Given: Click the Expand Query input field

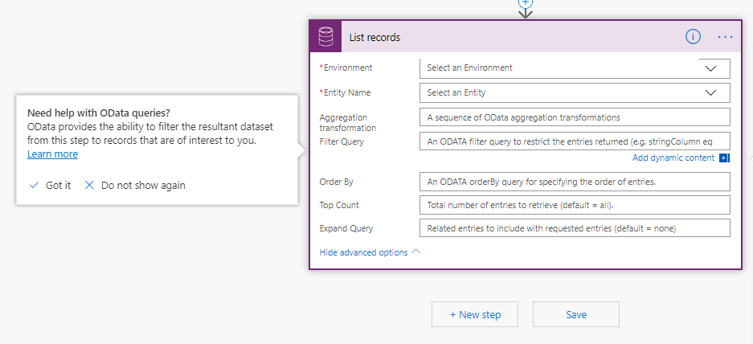Looking at the screenshot, I should 575,228.
